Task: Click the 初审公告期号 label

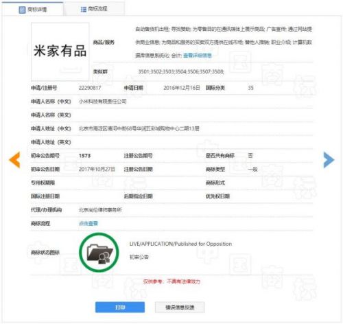Action: tap(45, 156)
